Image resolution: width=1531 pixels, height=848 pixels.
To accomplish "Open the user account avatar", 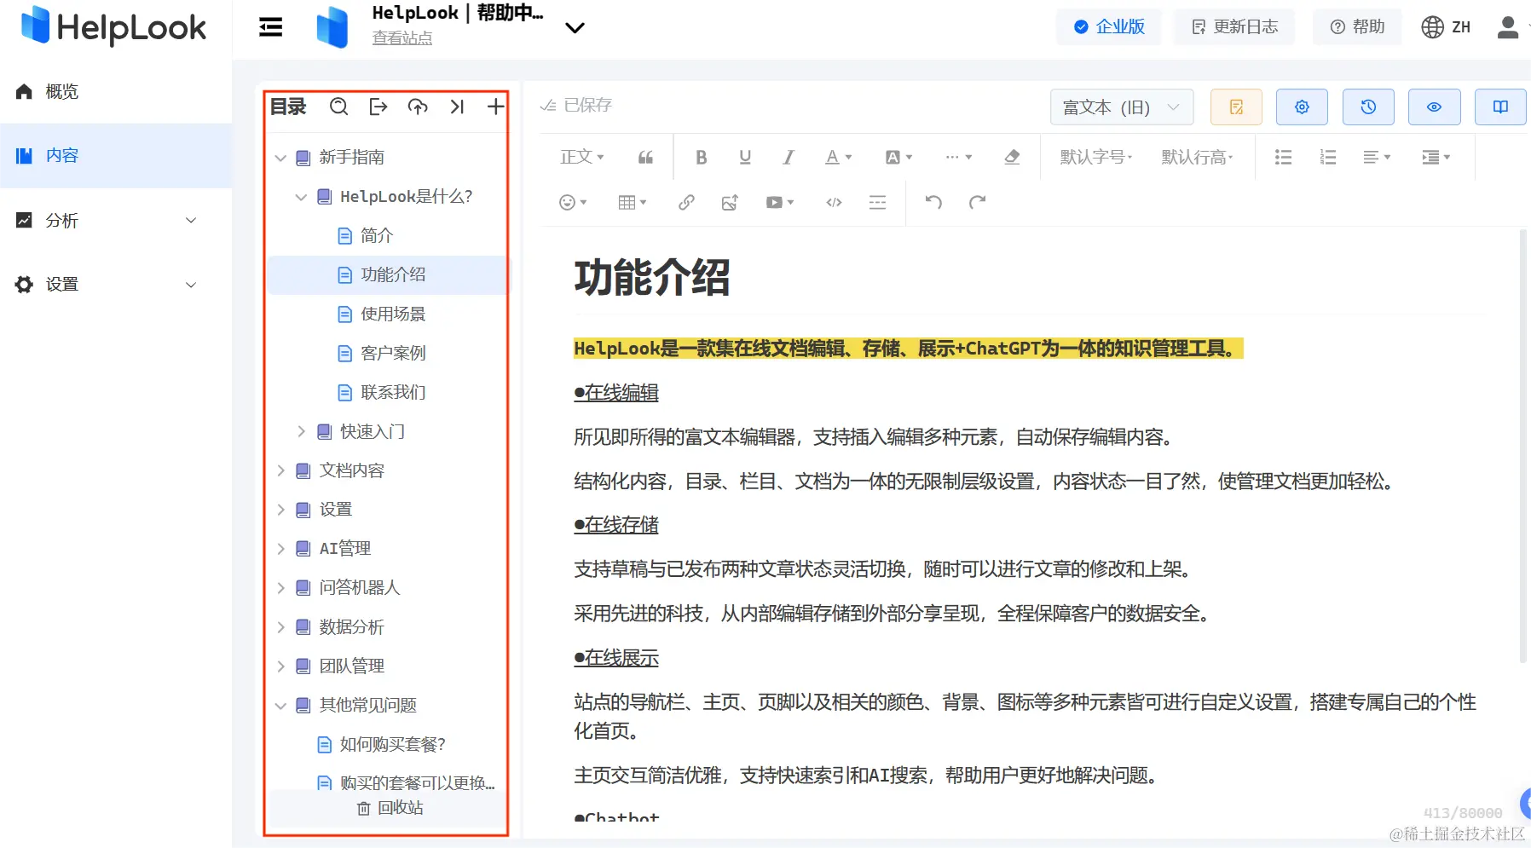I will tap(1508, 27).
